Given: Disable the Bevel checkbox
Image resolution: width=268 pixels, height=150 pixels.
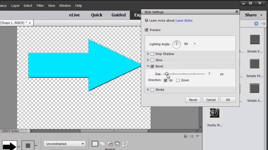Looking at the screenshot, I should tap(152, 66).
